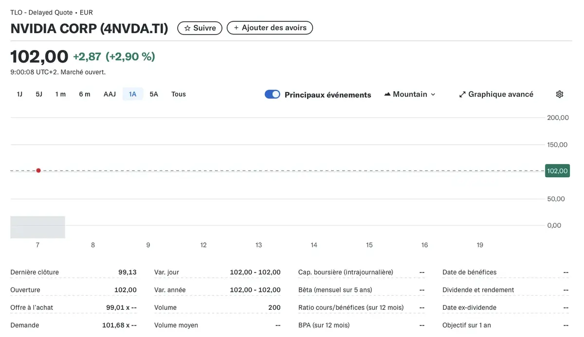Click the Objectif sur 1 an label
The height and width of the screenshot is (337, 584).
467,325
